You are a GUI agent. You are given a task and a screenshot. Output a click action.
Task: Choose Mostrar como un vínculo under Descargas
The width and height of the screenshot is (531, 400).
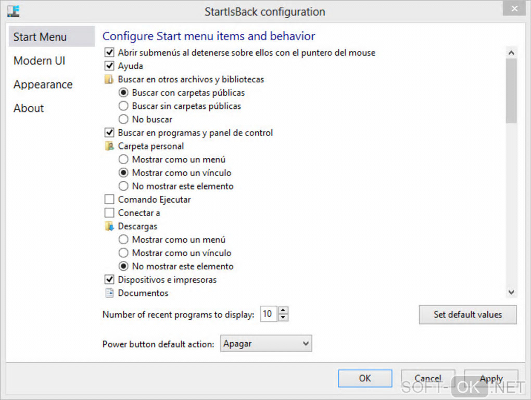(x=123, y=253)
